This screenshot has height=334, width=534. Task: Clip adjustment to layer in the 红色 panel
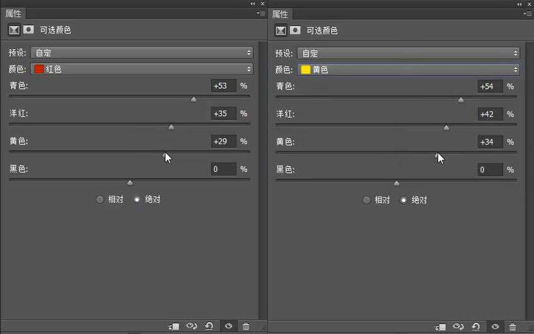click(x=174, y=326)
